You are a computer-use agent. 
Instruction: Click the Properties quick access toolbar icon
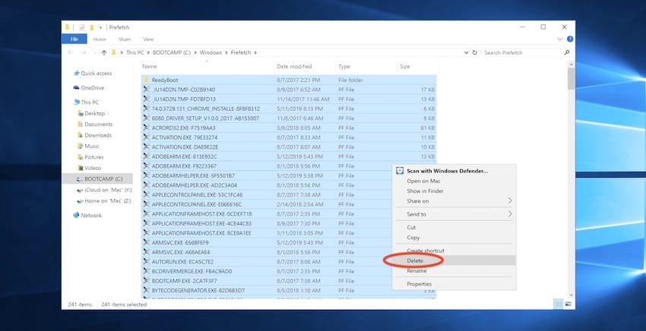[82, 27]
